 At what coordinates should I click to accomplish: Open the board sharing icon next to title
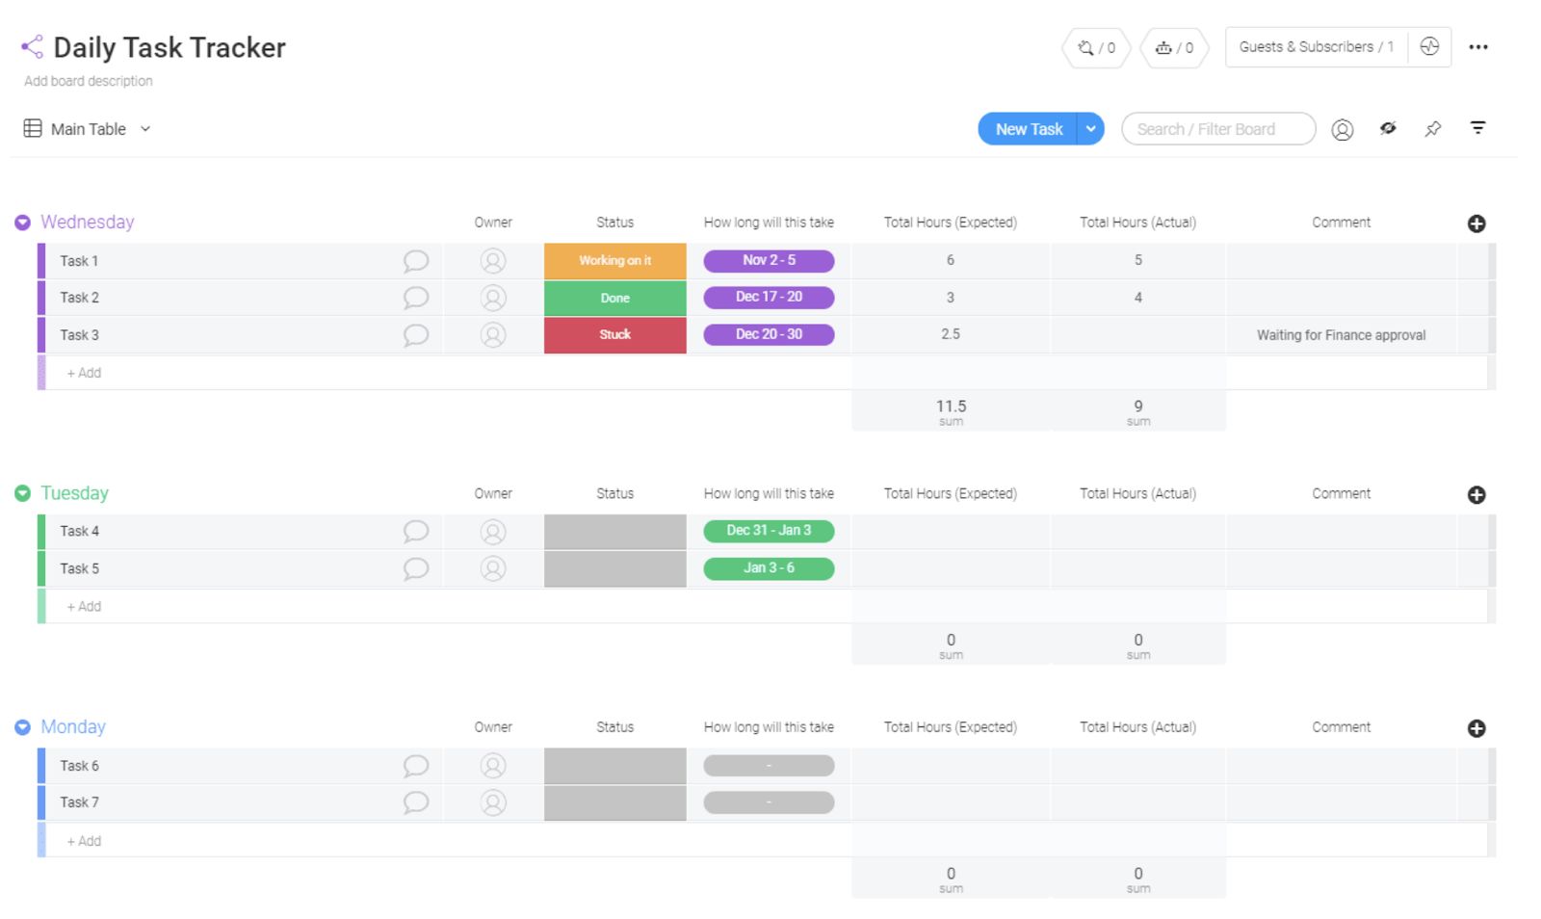point(31,45)
